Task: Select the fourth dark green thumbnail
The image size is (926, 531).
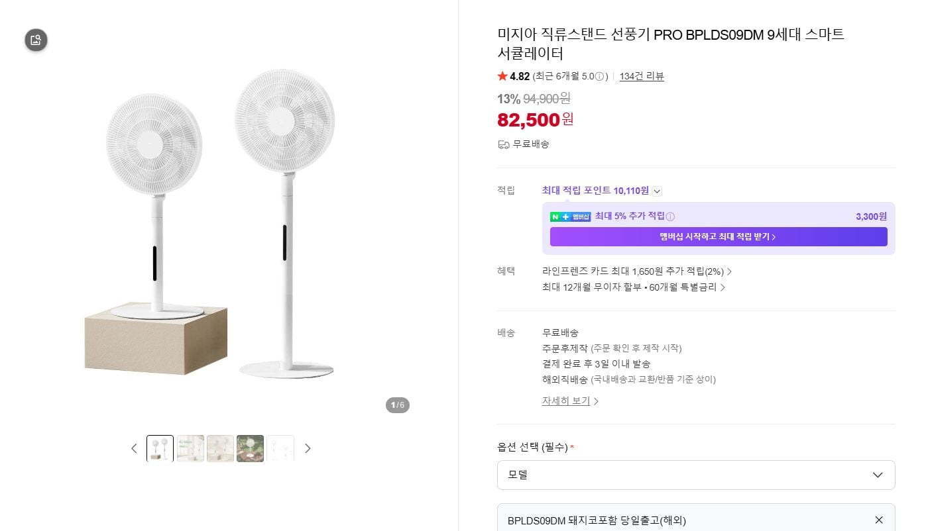Action: pyautogui.click(x=250, y=448)
